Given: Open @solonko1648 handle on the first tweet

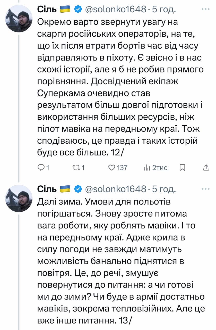Looking at the screenshot, I should (x=115, y=10).
